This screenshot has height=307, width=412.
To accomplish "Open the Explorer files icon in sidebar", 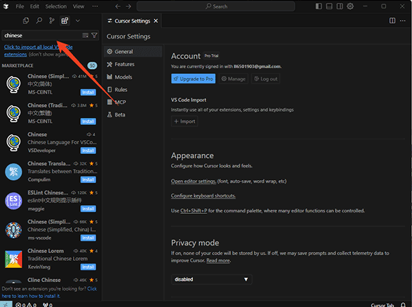I will tap(25, 21).
